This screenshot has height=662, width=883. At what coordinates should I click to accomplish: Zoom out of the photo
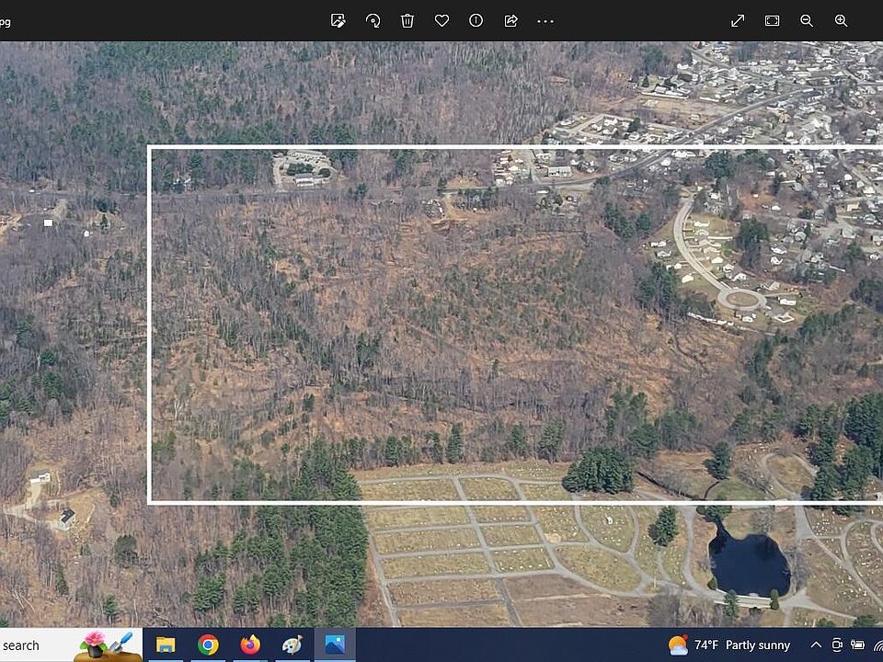[x=805, y=20]
